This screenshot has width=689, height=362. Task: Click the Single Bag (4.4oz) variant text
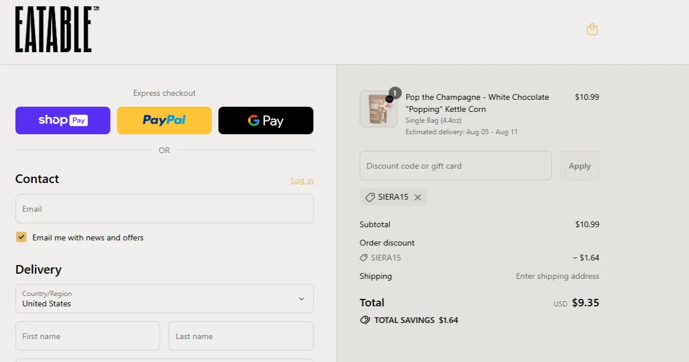coord(433,120)
